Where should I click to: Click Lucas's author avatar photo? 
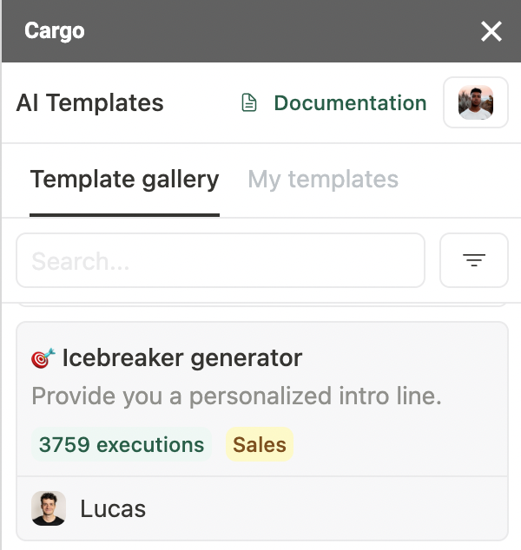pyautogui.click(x=49, y=508)
